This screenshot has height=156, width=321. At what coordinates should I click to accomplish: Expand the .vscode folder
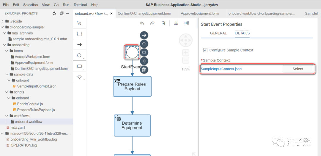(3, 21)
